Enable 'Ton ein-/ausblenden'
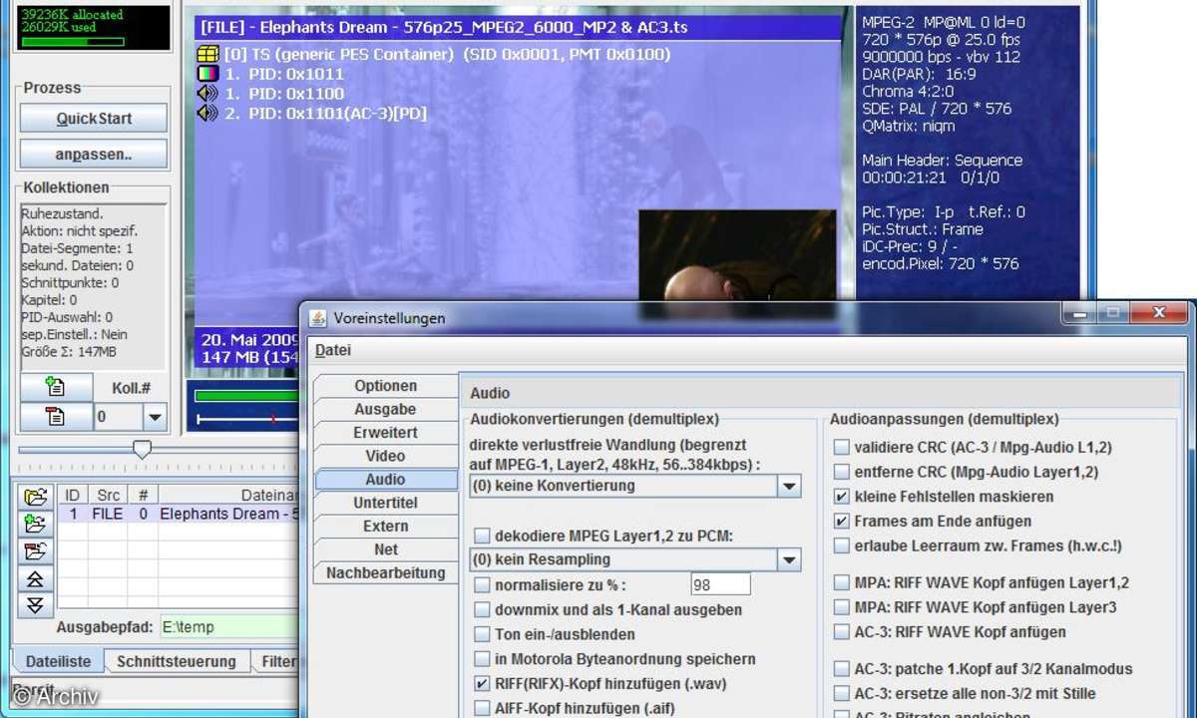Viewport: 1197px width, 718px height. pyautogui.click(x=482, y=634)
